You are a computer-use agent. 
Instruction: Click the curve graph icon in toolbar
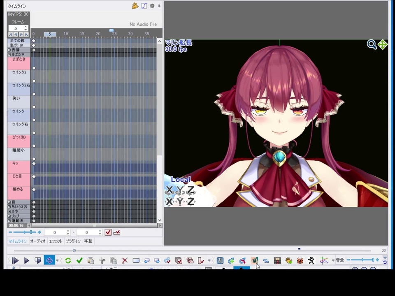pyautogui.click(x=324, y=261)
